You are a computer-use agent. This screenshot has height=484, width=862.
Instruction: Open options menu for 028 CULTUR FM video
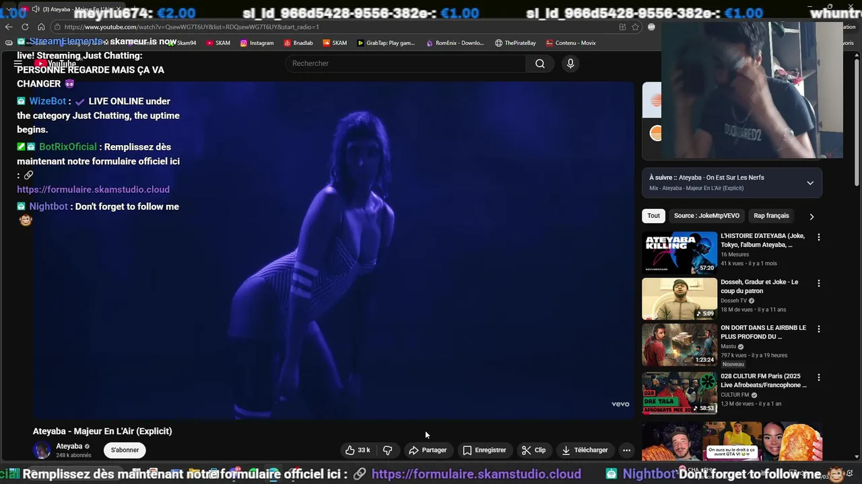click(819, 378)
